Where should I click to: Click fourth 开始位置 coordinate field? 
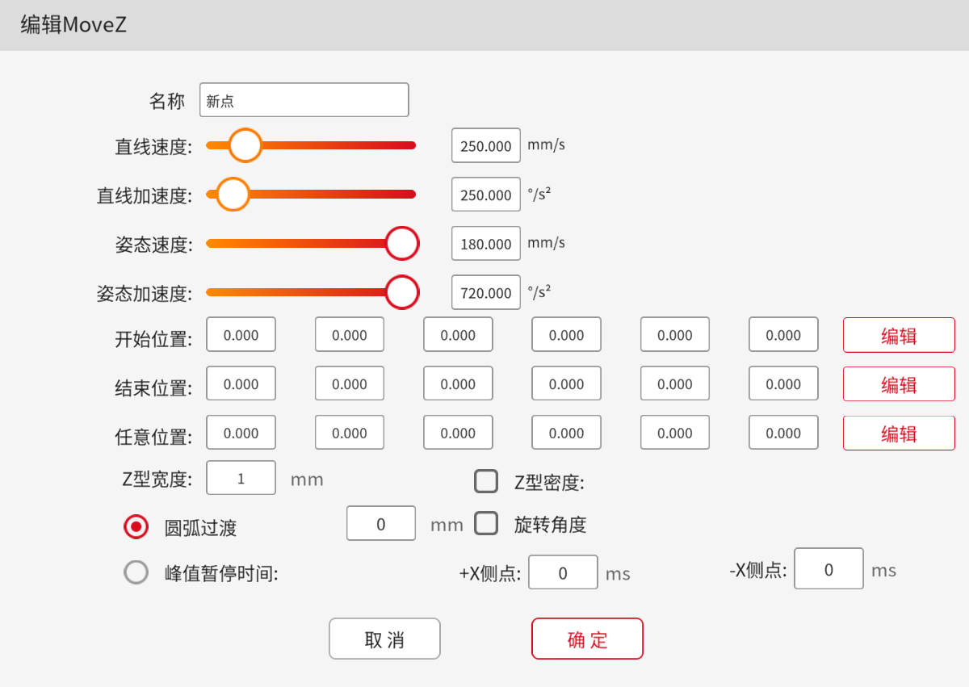tap(566, 334)
